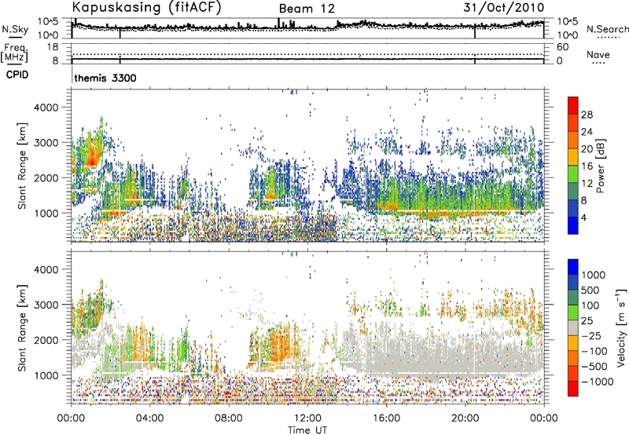Click the 4000 tick of the Power panel
This screenshot has width=629, height=435.
pos(46,108)
